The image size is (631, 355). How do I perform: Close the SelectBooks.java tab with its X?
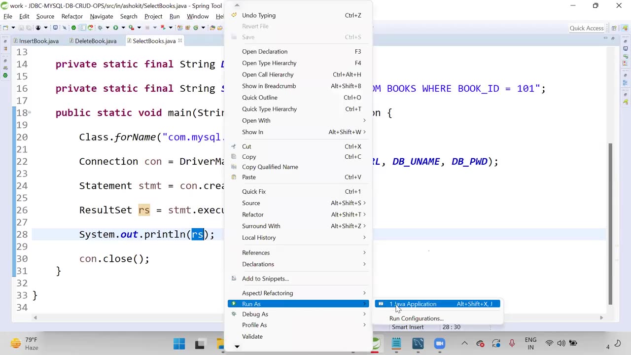point(180,40)
